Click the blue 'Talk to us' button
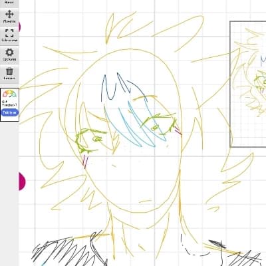This screenshot has height=266, width=266. pyautogui.click(x=9, y=112)
